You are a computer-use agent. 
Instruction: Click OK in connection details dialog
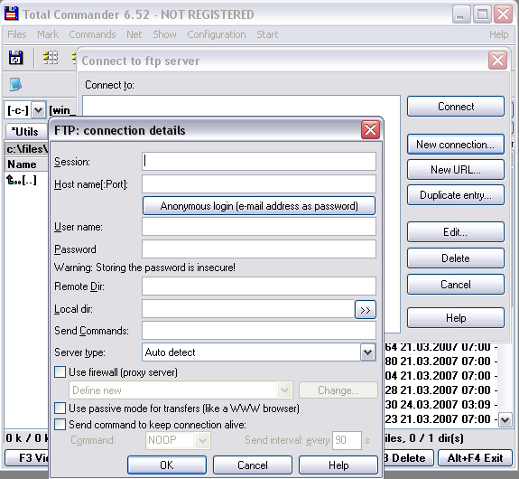[x=167, y=465]
